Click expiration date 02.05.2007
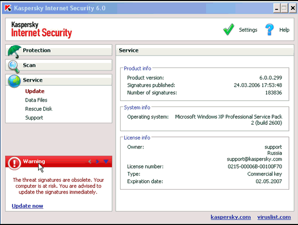This screenshot has width=298, height=225. pyautogui.click(x=269, y=181)
